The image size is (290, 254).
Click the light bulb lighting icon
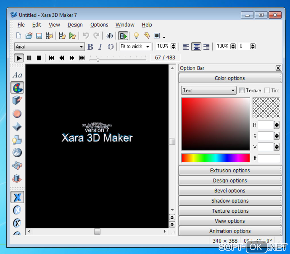pos(136,35)
